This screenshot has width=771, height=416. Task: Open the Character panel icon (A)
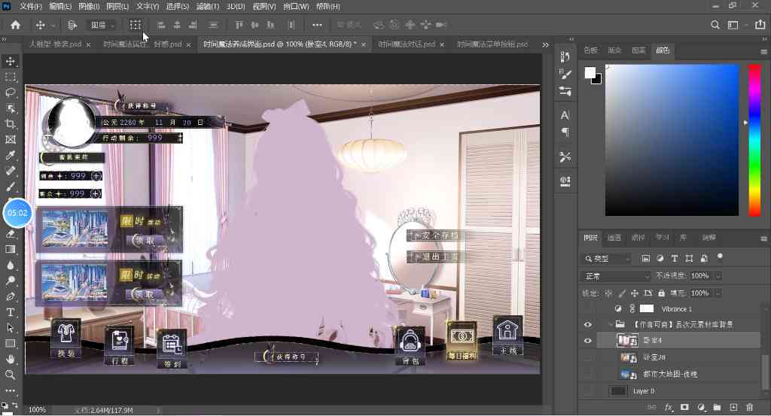(565, 115)
